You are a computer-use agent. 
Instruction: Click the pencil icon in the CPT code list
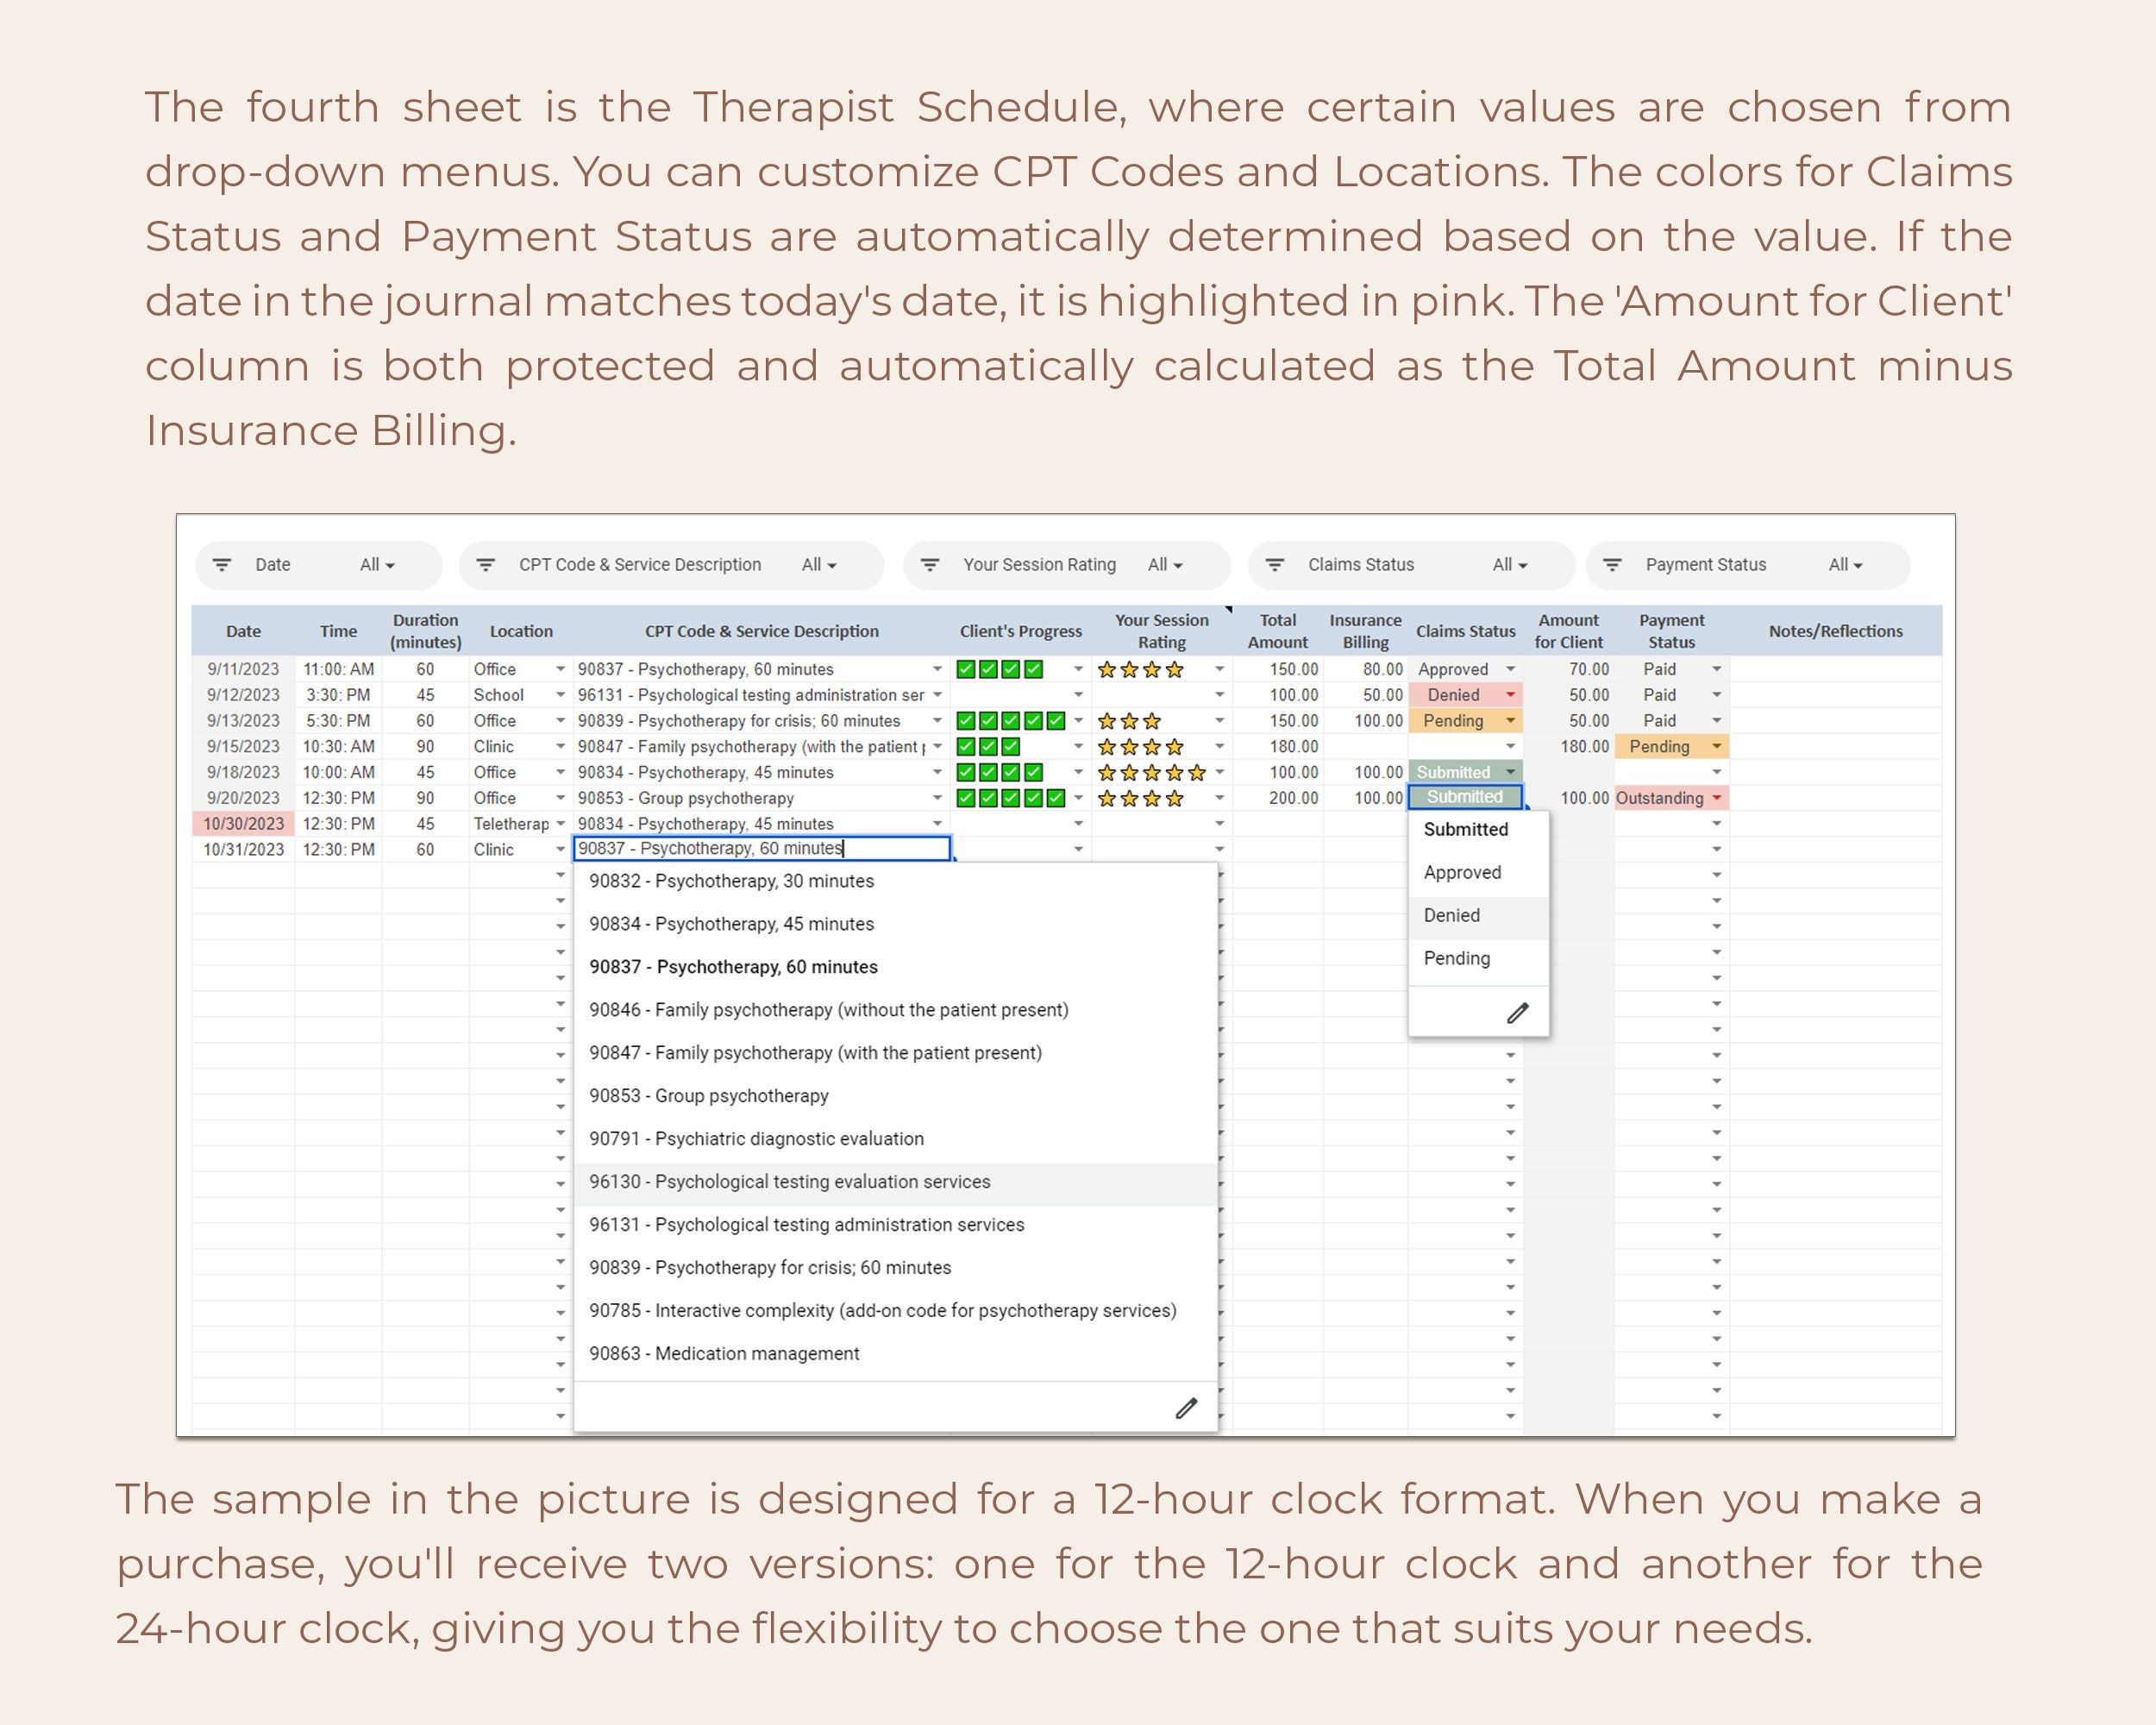pyautogui.click(x=1186, y=1409)
